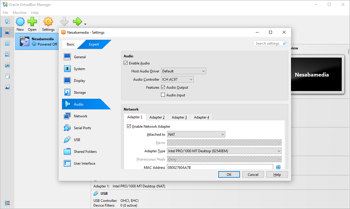Toggle the Audio Input checkbox
The width and height of the screenshot is (350, 209).
point(163,95)
